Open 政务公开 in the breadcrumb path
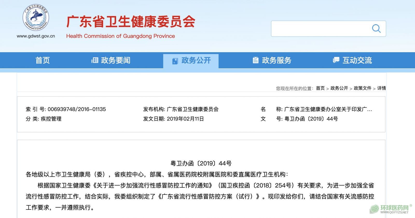Image resolution: width=415 pixels, height=218 pixels. click(339, 88)
